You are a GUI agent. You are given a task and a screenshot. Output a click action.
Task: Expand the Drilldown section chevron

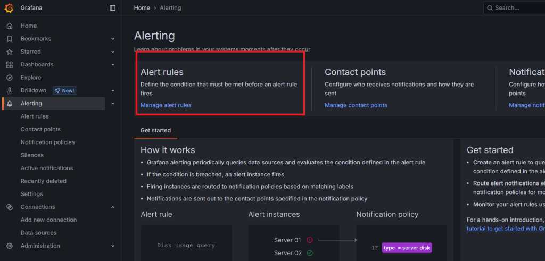click(113, 90)
